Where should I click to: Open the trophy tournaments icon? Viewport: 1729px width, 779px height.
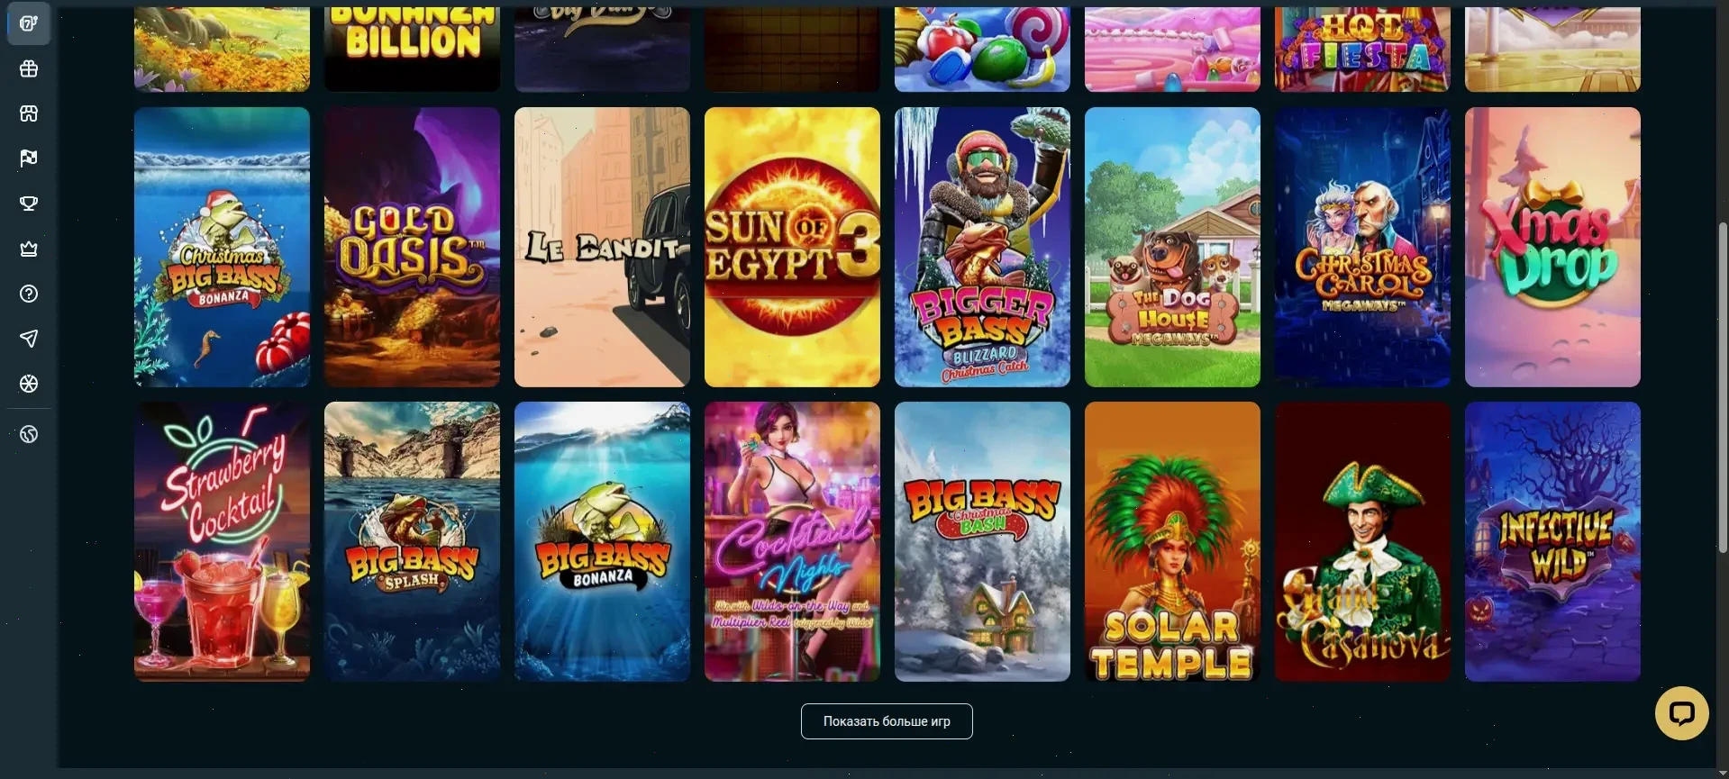pyautogui.click(x=29, y=204)
